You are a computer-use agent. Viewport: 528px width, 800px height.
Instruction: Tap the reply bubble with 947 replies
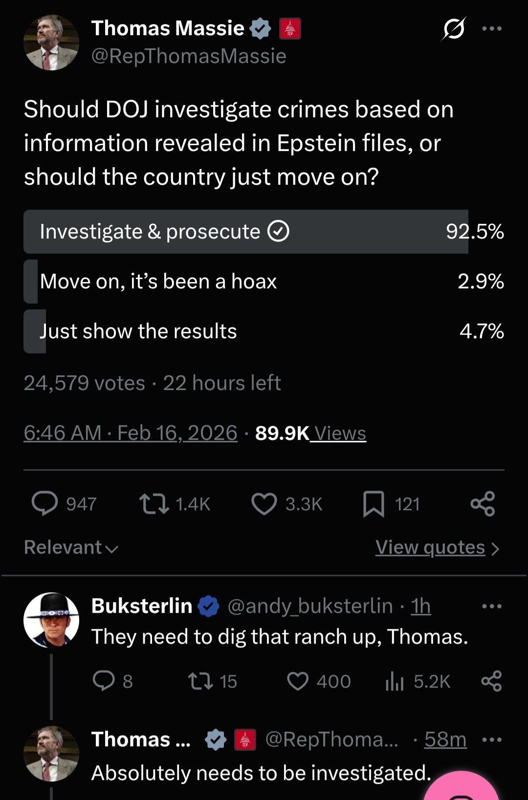click(45, 504)
